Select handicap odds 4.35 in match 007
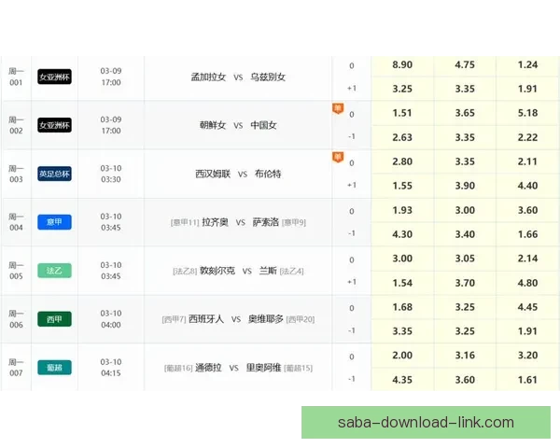Screen dimensions: 560x448 (402, 380)
